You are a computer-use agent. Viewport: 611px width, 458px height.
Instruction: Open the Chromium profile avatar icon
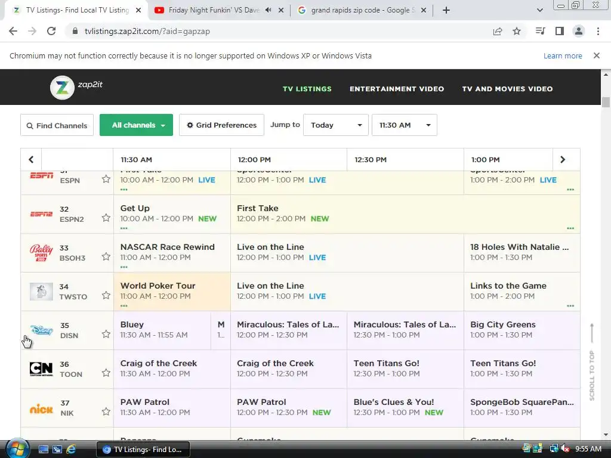click(x=579, y=31)
